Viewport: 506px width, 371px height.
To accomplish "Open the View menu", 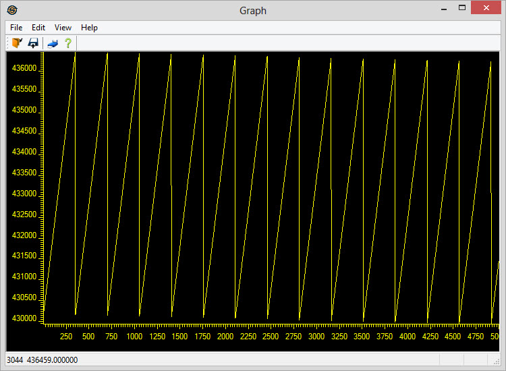I will (x=63, y=28).
